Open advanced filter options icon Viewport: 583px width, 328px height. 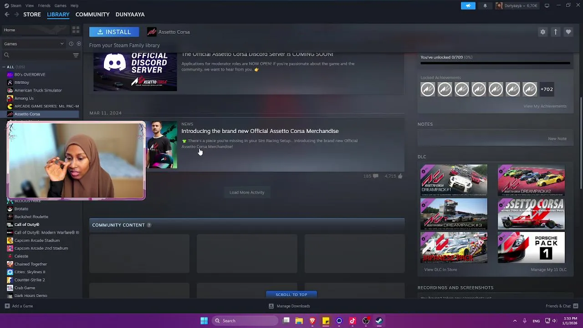pyautogui.click(x=76, y=55)
